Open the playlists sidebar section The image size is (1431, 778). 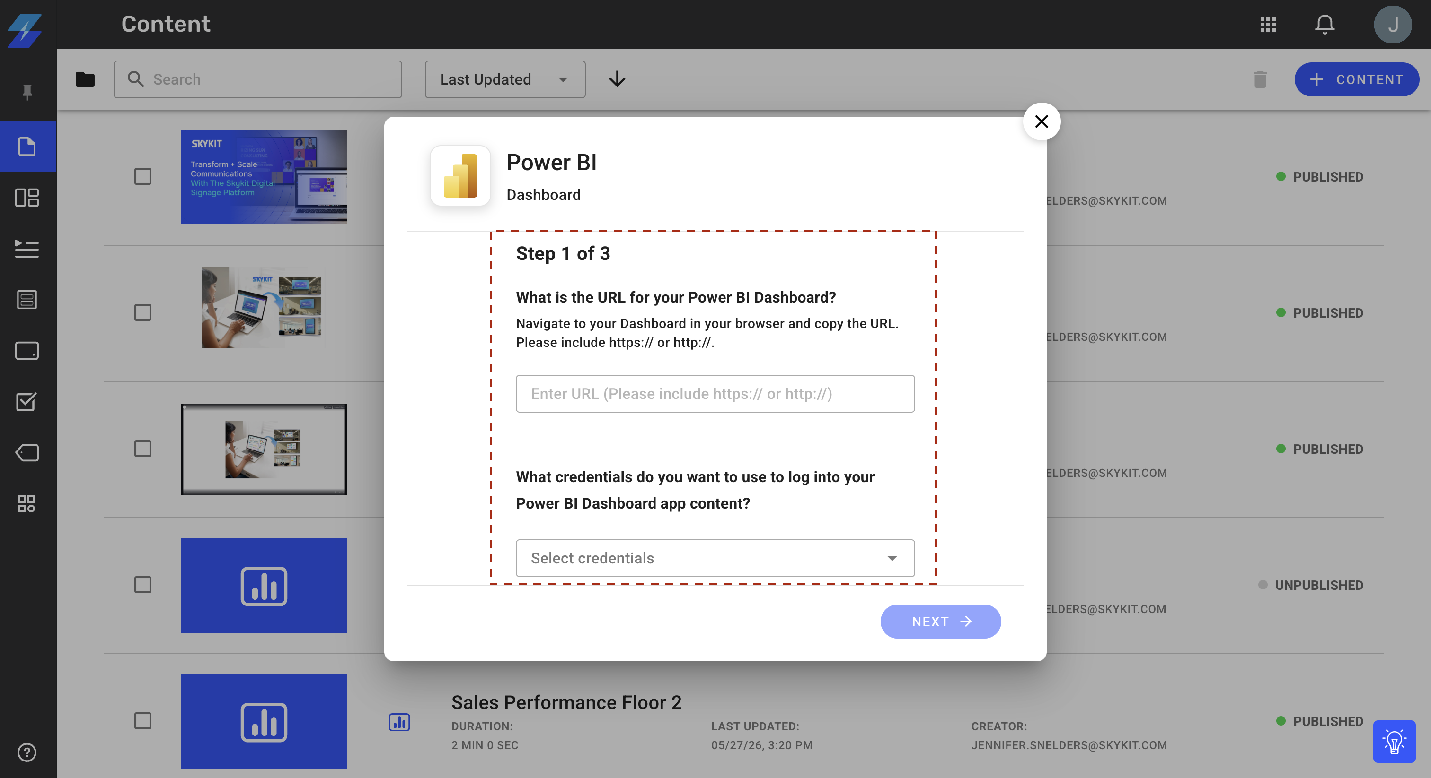pyautogui.click(x=27, y=249)
